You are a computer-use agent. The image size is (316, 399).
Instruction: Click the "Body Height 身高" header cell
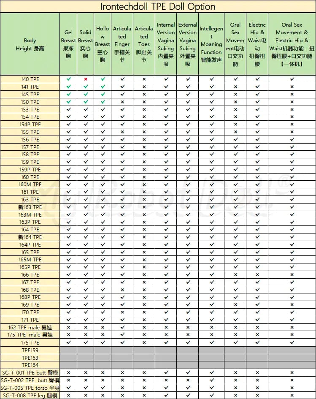pos(30,44)
